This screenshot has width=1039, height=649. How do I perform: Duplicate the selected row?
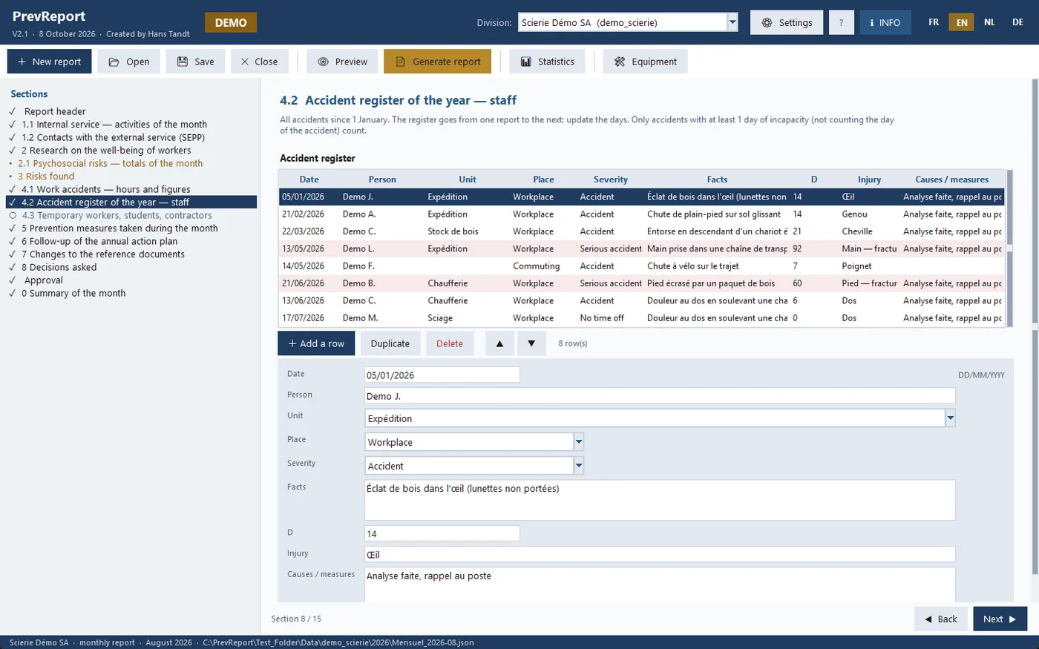pos(390,343)
